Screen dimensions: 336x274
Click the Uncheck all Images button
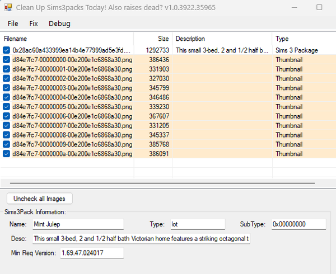pyautogui.click(x=39, y=199)
